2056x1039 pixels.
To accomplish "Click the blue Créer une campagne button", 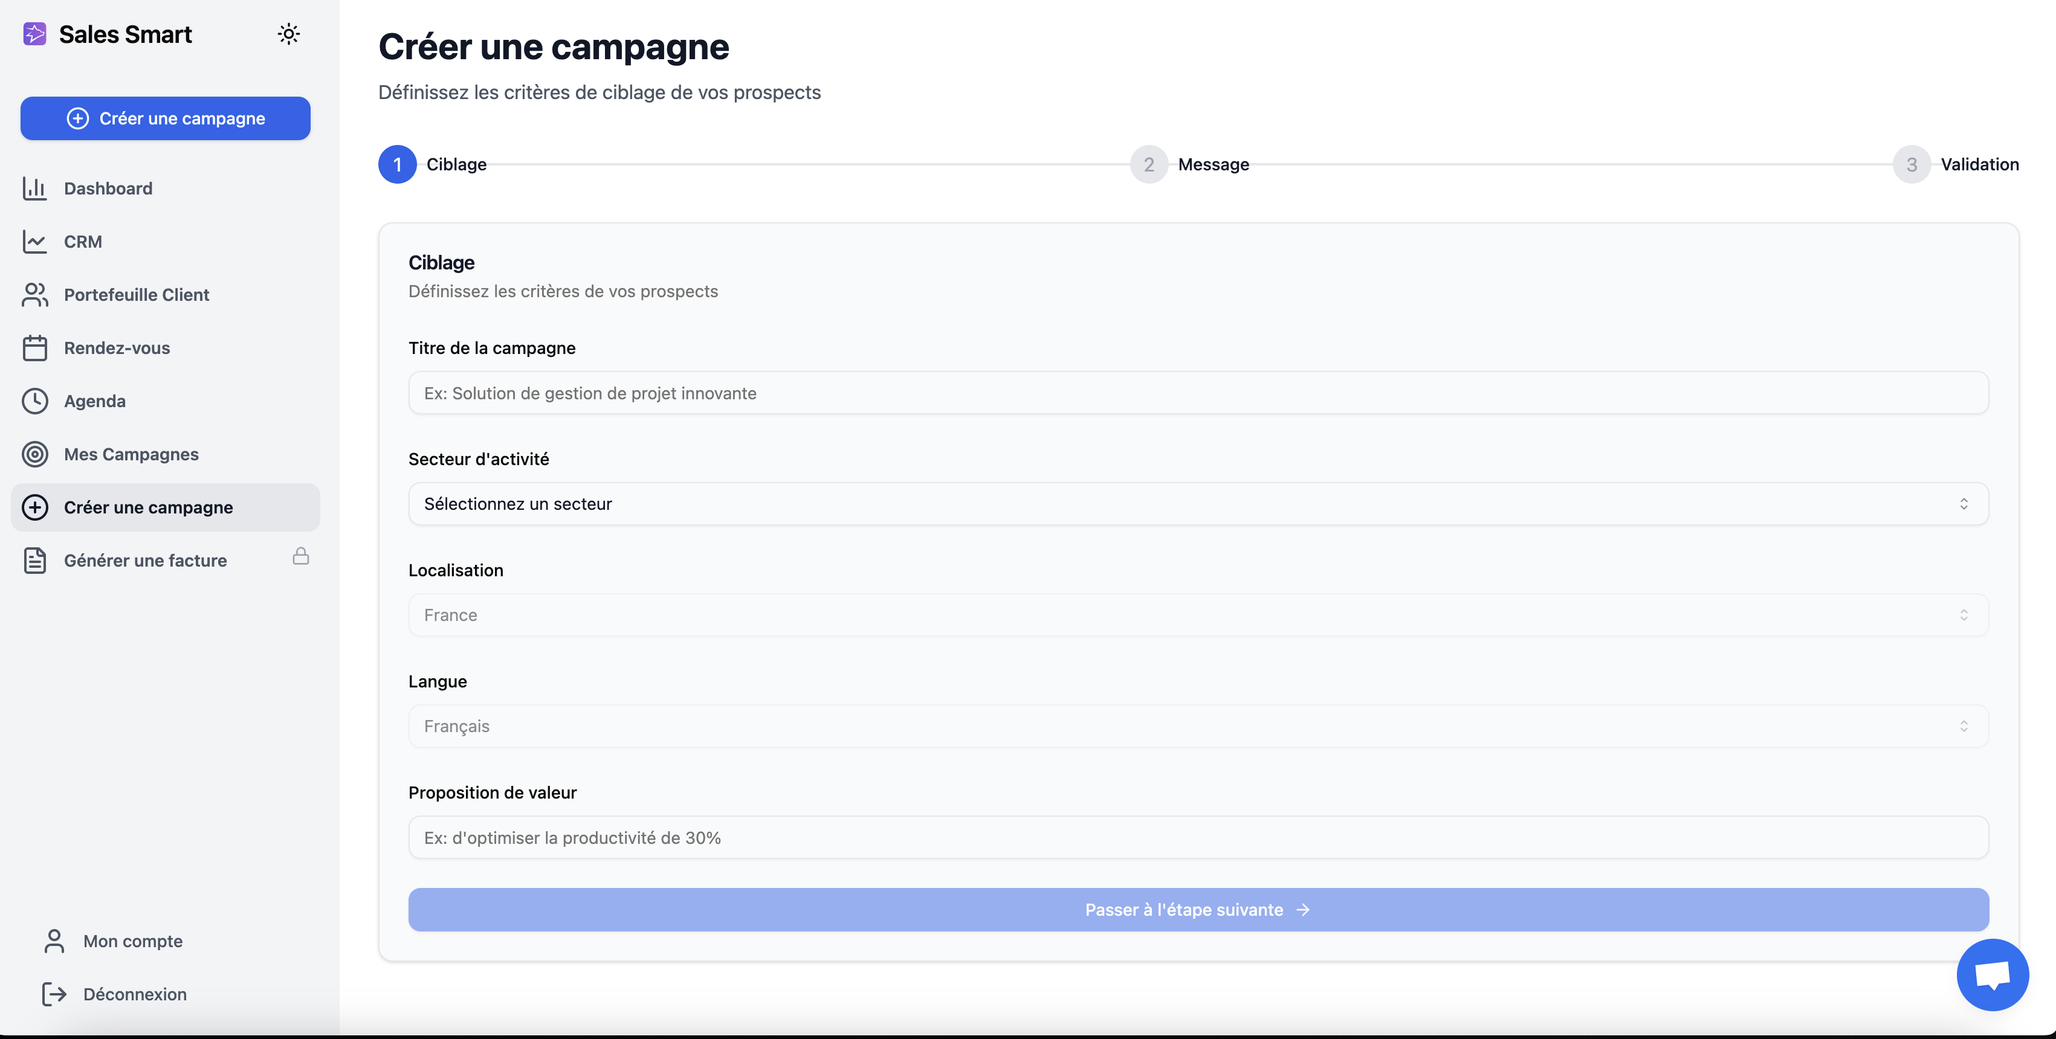I will coord(165,118).
